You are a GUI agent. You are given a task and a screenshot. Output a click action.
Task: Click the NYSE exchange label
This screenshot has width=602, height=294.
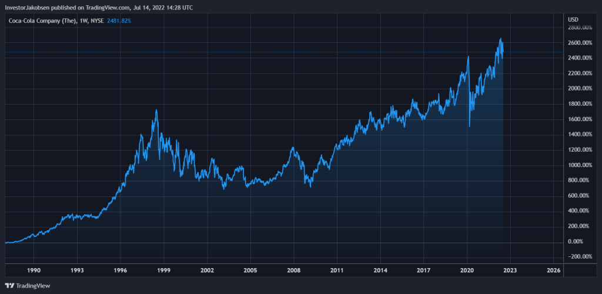tap(98, 21)
